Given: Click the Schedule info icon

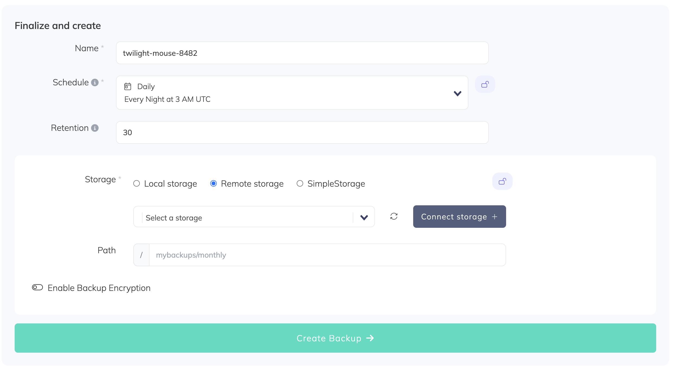Looking at the screenshot, I should (95, 82).
